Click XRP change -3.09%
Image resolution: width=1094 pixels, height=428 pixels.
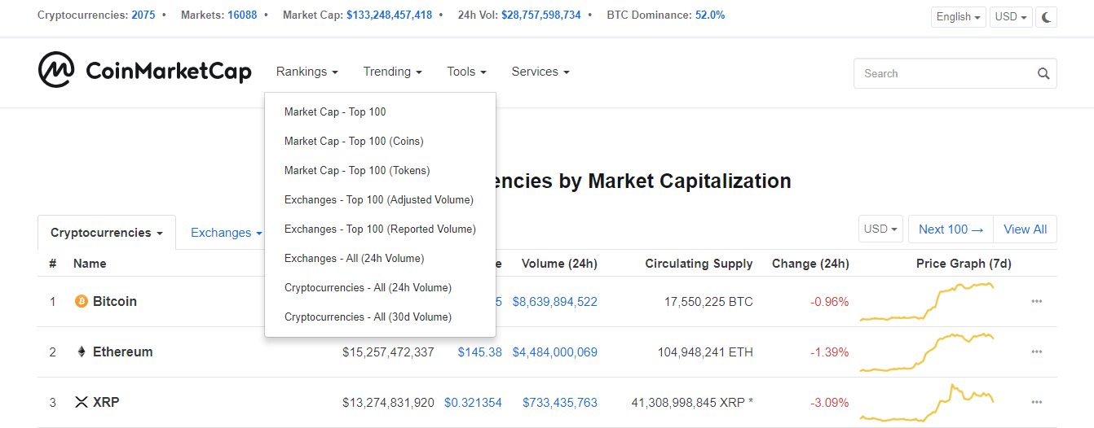(829, 402)
